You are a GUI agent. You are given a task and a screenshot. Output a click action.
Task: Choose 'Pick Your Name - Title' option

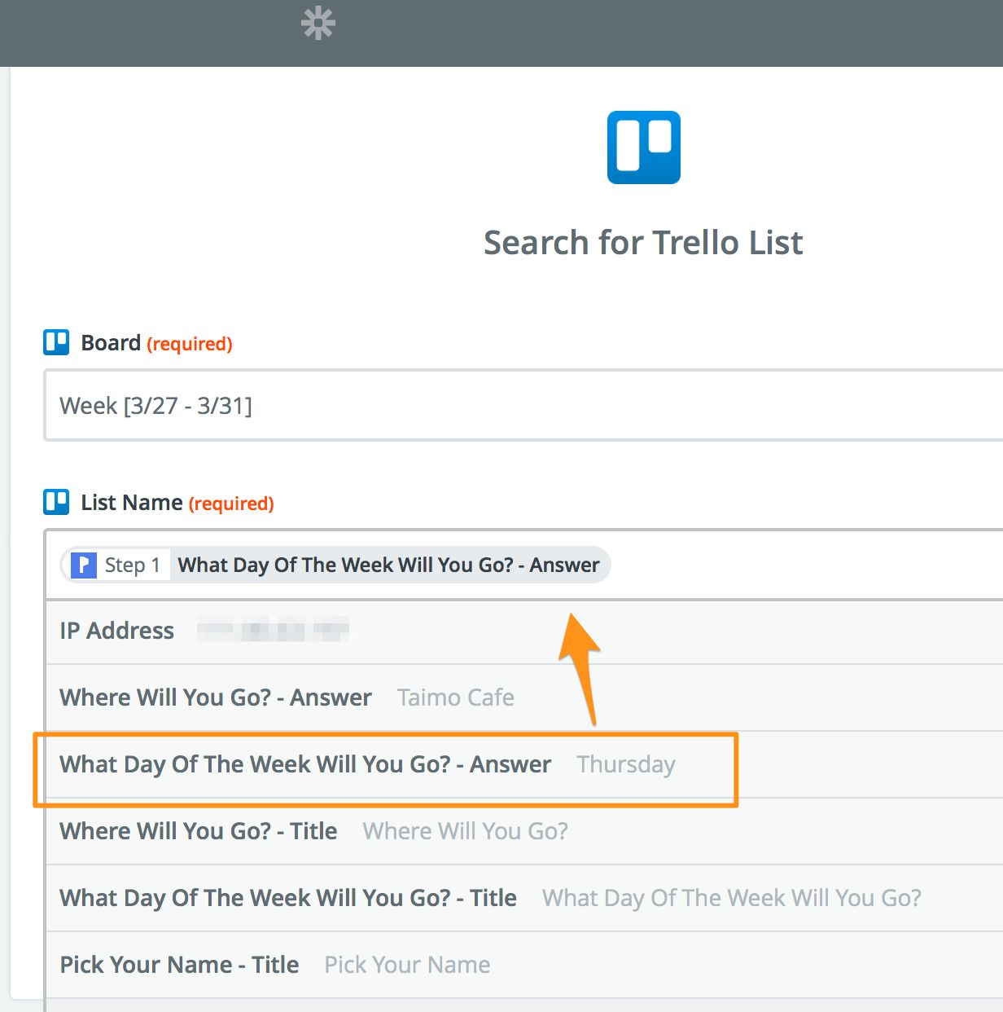tap(524, 965)
